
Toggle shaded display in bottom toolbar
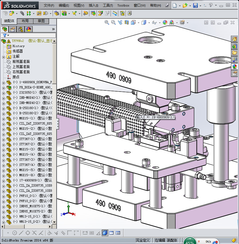(x=105, y=233)
